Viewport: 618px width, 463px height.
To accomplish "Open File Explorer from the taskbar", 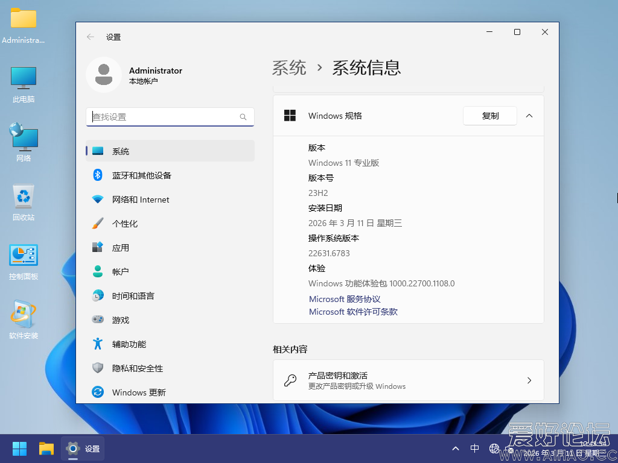I will pos(46,449).
